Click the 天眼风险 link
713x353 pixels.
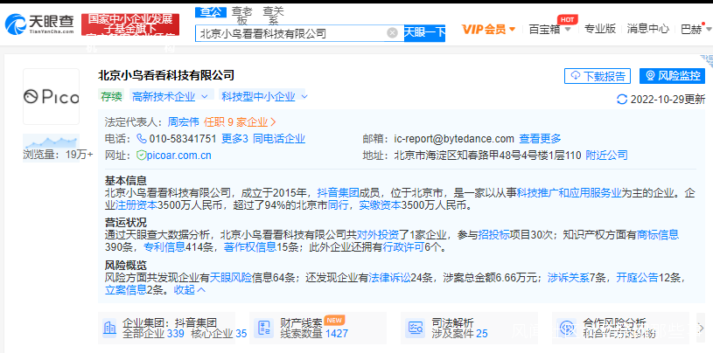[x=231, y=277]
